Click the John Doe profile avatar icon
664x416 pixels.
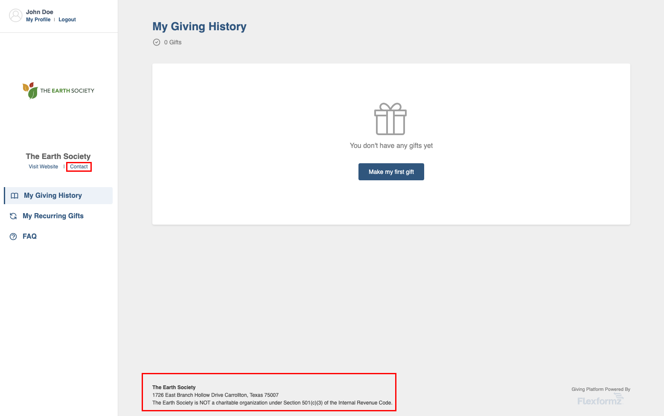[x=16, y=15]
